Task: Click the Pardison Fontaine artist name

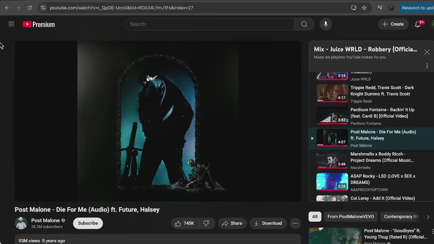Action: tap(366, 123)
